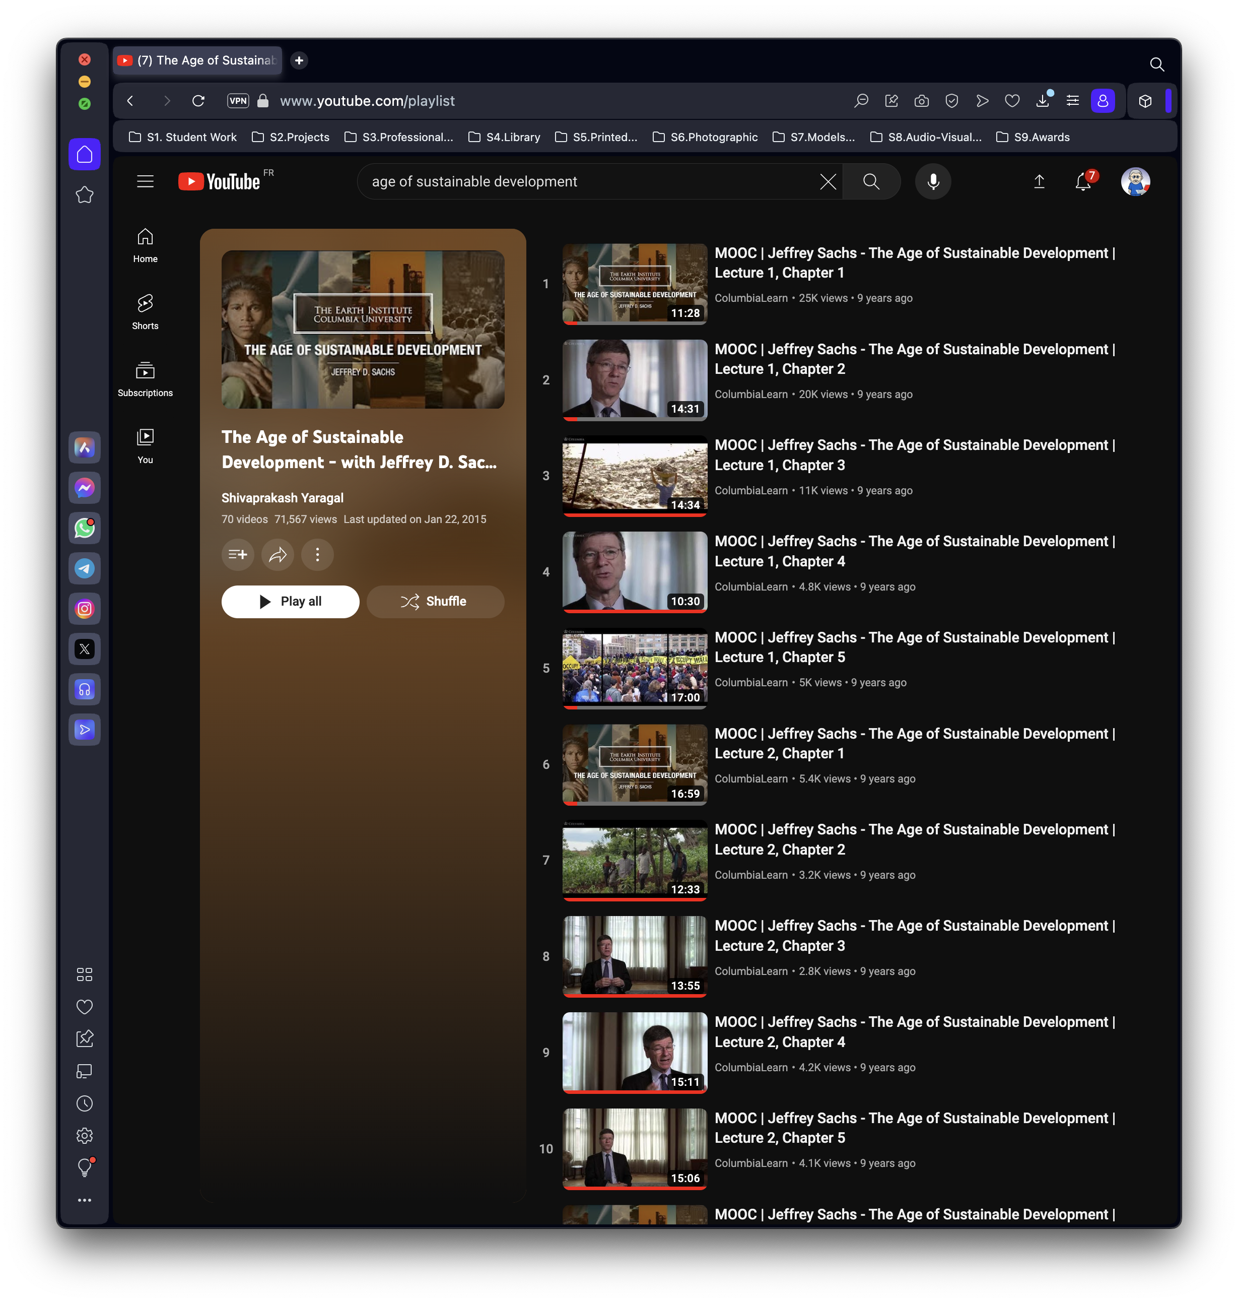Open the S2.Projects bookmark folder
Screen dimensions: 1238x1303
coord(291,137)
